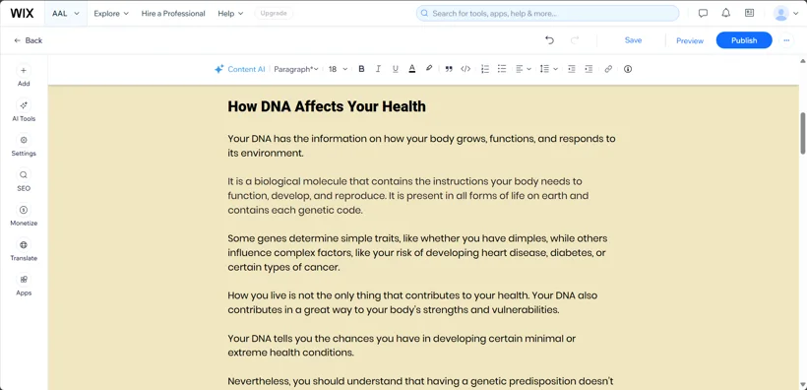Redo the last edit
This screenshot has width=807, height=390.
tap(575, 40)
